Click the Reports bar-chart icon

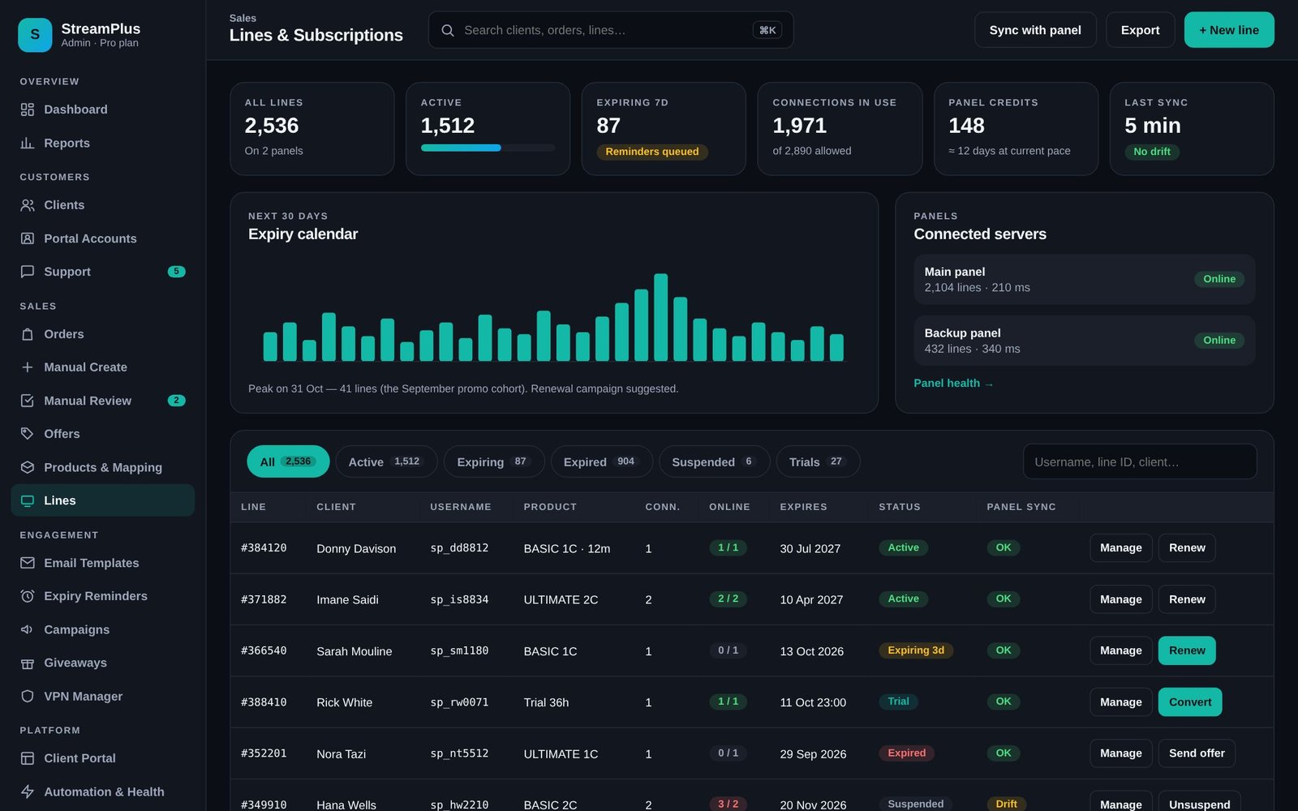click(x=28, y=143)
